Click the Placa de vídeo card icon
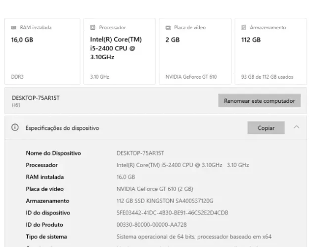Viewport: 311px width, 247px height. (168, 28)
